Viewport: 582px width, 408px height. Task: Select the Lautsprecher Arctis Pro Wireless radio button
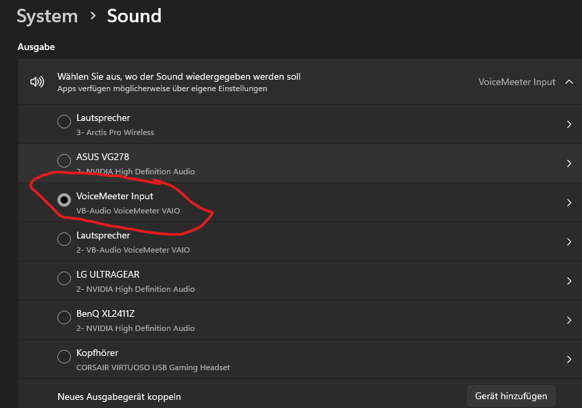(x=64, y=122)
